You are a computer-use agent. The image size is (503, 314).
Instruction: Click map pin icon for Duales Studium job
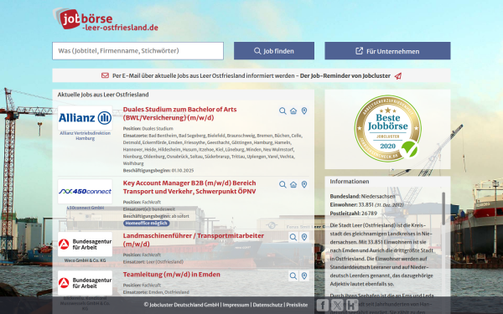pyautogui.click(x=304, y=111)
